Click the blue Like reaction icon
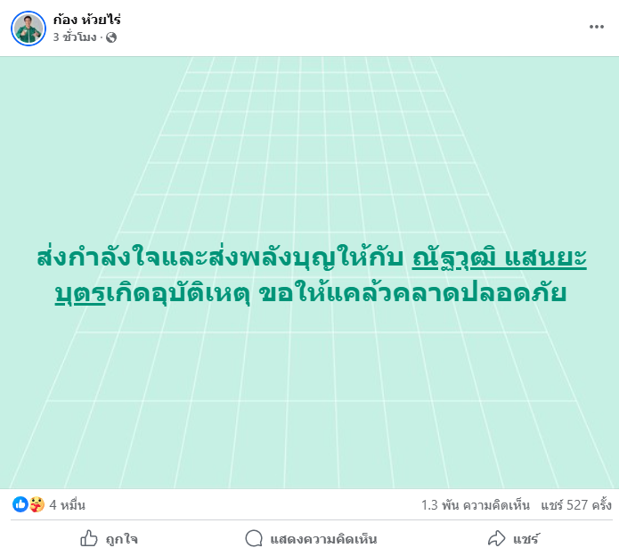This screenshot has width=619, height=556. 20,505
